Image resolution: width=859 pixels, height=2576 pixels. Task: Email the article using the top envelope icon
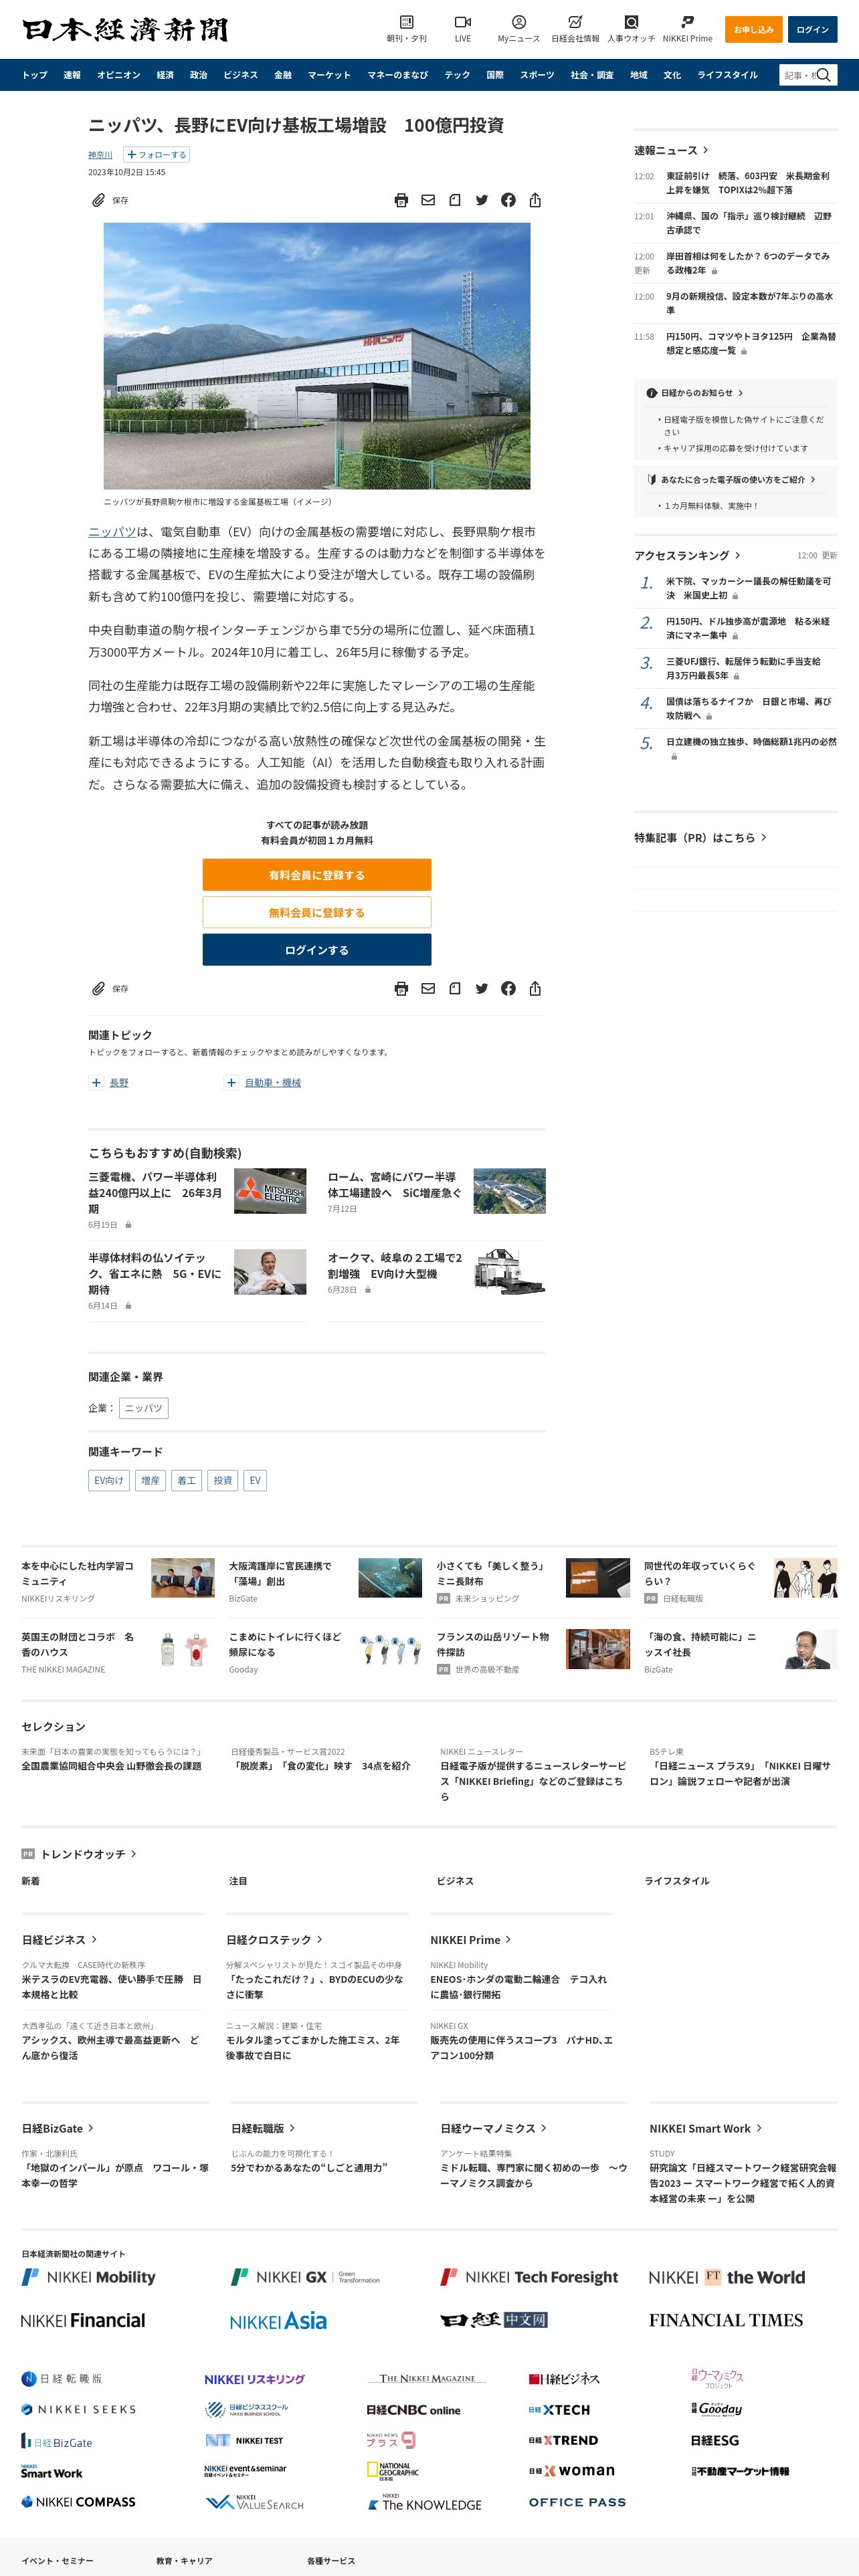click(x=428, y=200)
